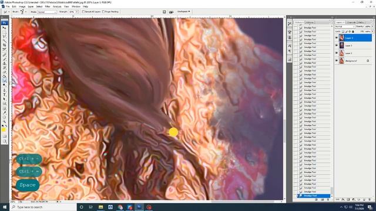Select the last highlighted Smudge Tool history state

(314, 196)
